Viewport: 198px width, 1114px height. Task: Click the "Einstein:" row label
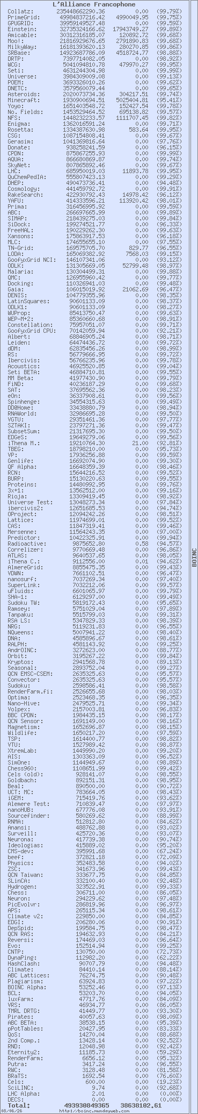tap(23, 30)
